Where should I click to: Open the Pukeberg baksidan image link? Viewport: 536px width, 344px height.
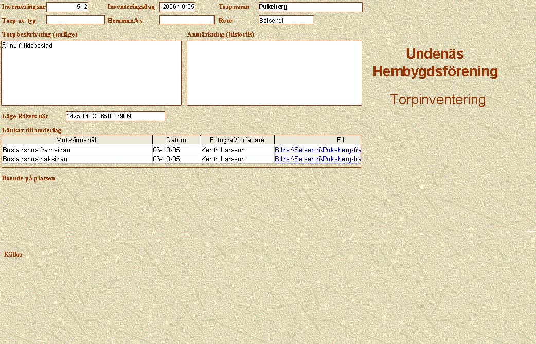click(317, 159)
